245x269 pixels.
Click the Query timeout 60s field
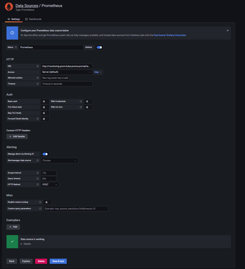tap(48, 178)
